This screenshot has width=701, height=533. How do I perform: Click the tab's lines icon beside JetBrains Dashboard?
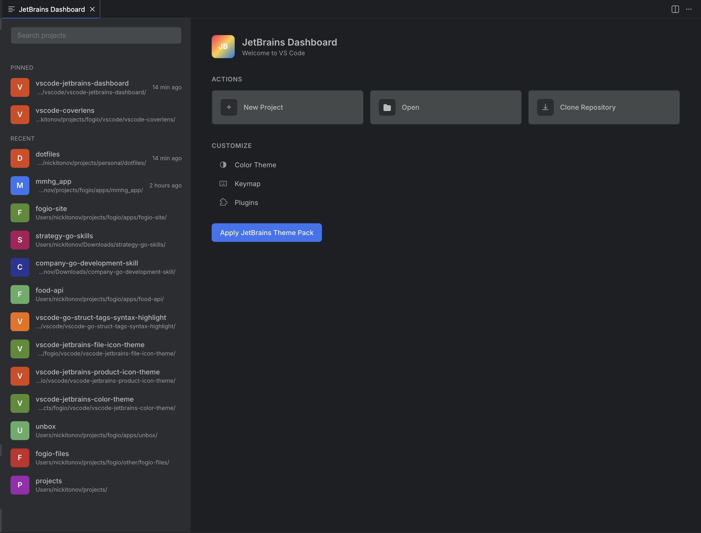(12, 9)
